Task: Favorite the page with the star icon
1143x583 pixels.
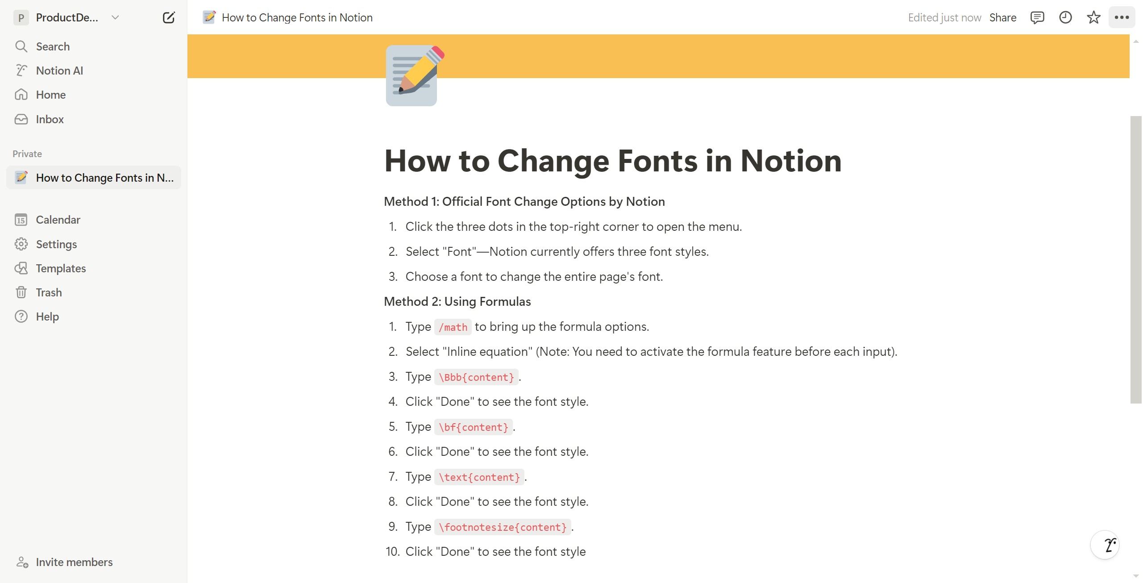Action: [x=1093, y=17]
